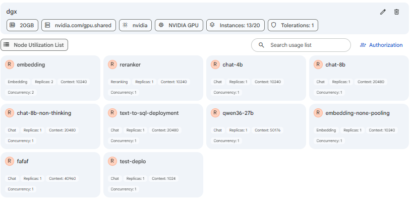
Task: Click the icon in the nvidia chip
Action: pos(125,25)
